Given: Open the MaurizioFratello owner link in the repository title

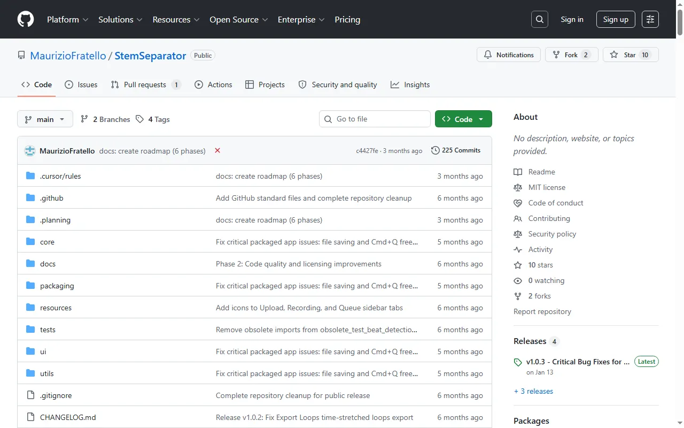Looking at the screenshot, I should (68, 56).
